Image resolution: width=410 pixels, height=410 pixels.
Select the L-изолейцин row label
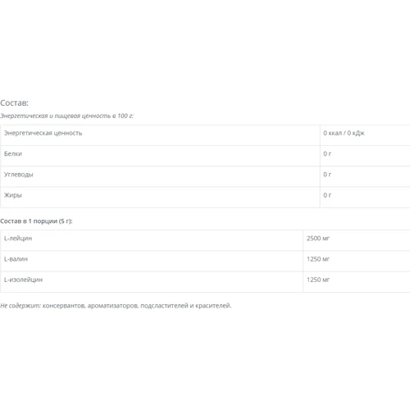23,280
